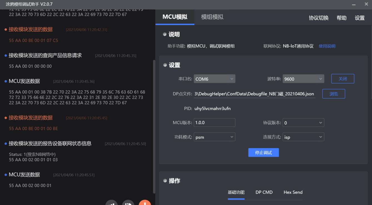Expand the 功耗模式 psm dropdown
The width and height of the screenshot is (372, 205).
(214, 137)
